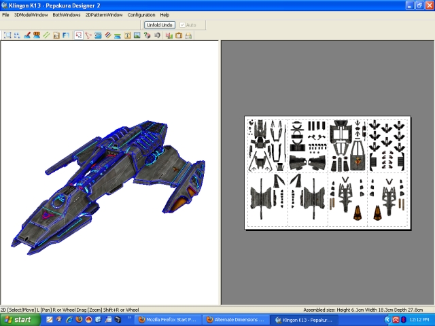This screenshot has width=435, height=326.
Task: Click the red disk with green bars icon
Action: coord(169,35)
